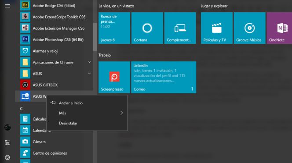Open File Explorer icon in left sidebar
The width and height of the screenshot is (292, 163).
[x=7, y=142]
